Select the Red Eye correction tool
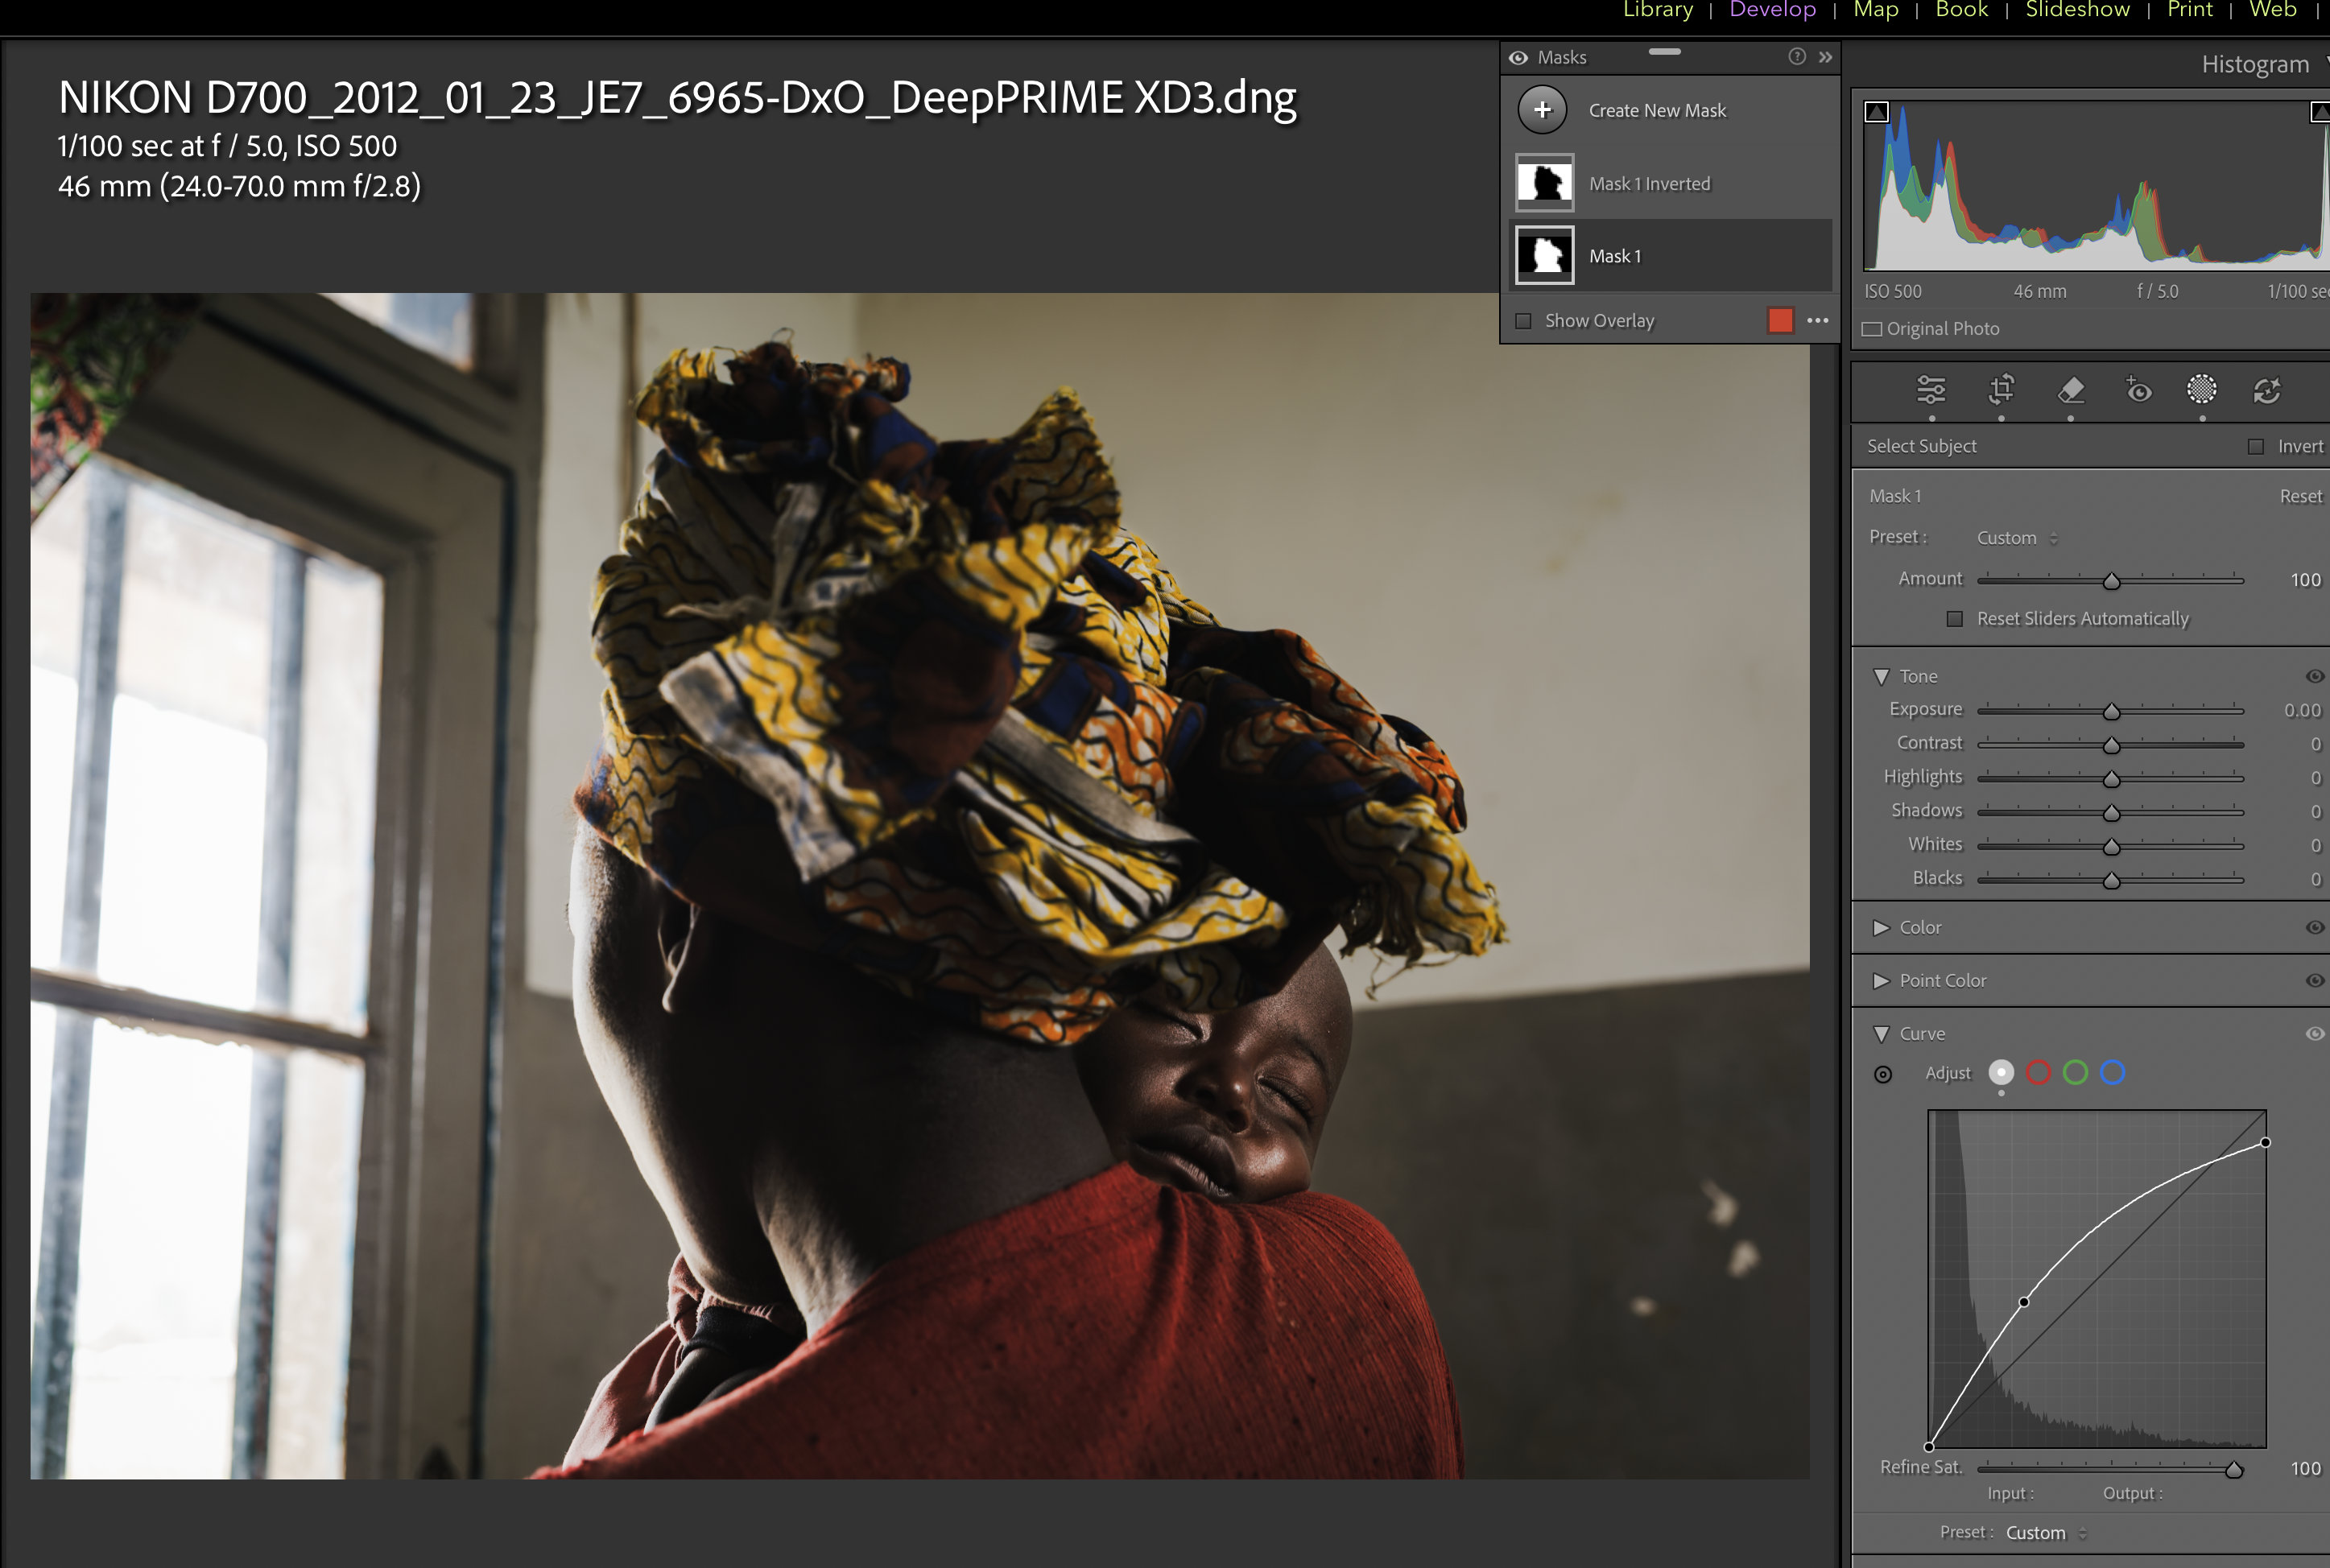The height and width of the screenshot is (1568, 2330). tap(2138, 390)
